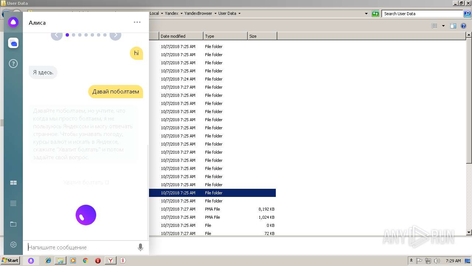
Task: Launch Google Chrome from the taskbar
Action: point(85,260)
